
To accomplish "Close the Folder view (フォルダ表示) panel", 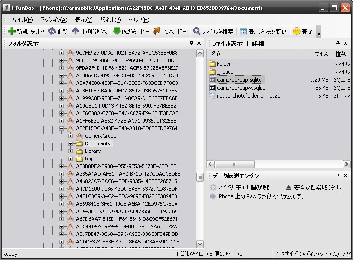I will coord(199,43).
